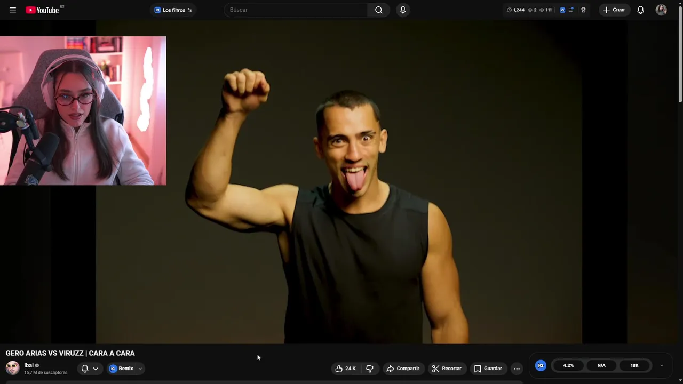Click the Crear button
Viewport: 683px width, 384px height.
(x=614, y=10)
